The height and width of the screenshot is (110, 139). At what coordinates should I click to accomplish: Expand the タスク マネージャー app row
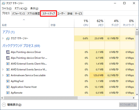click(x=3, y=38)
